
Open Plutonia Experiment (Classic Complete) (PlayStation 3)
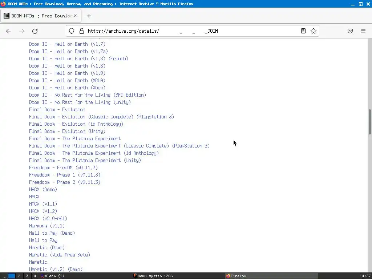click(x=119, y=146)
